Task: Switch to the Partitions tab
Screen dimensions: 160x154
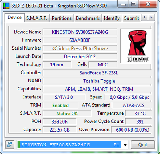Action: (x=62, y=18)
